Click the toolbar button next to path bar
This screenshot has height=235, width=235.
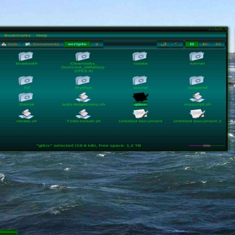163,44
